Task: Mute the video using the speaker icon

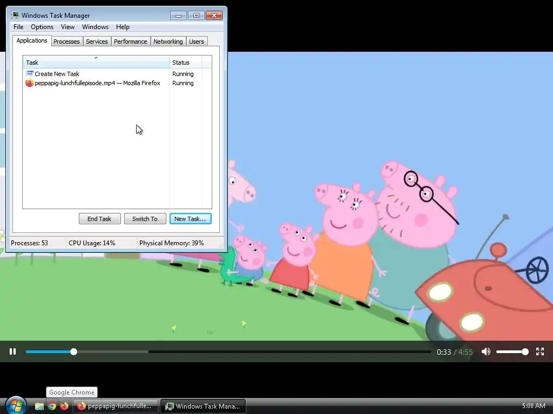Action: coord(486,351)
